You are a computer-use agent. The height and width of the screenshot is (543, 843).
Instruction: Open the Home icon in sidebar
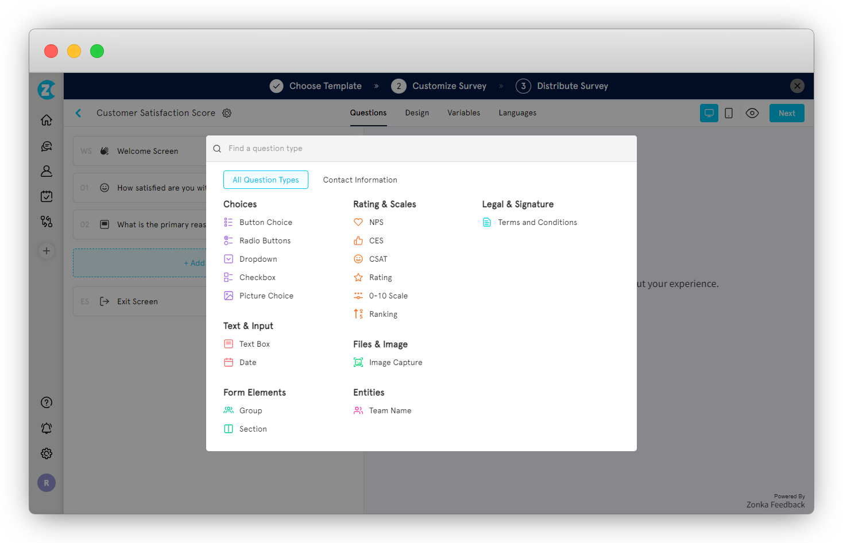click(47, 120)
